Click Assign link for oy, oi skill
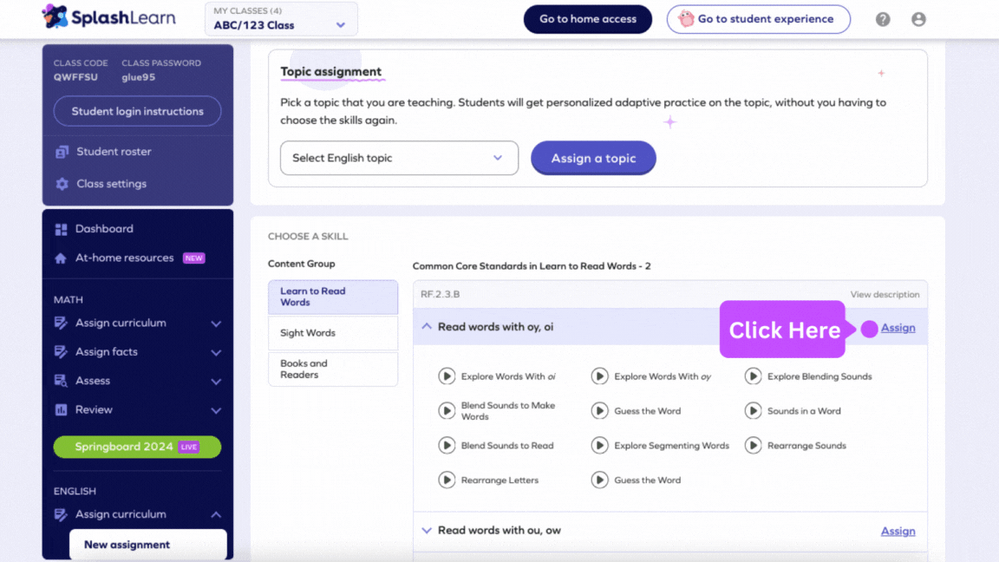The image size is (999, 562). (898, 328)
